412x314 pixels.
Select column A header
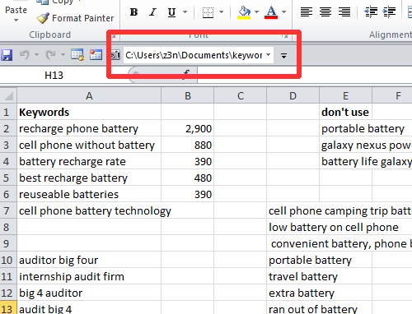click(x=89, y=96)
